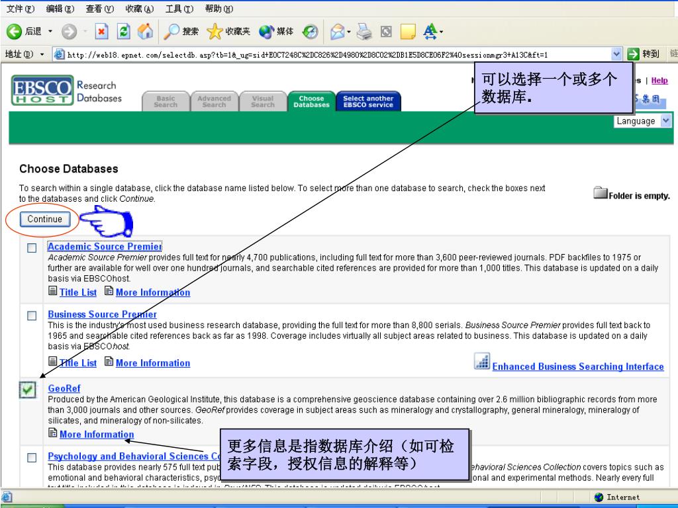Open Title List link for Academic Source Premier
Image resolution: width=678 pixels, height=508 pixels.
click(x=78, y=292)
